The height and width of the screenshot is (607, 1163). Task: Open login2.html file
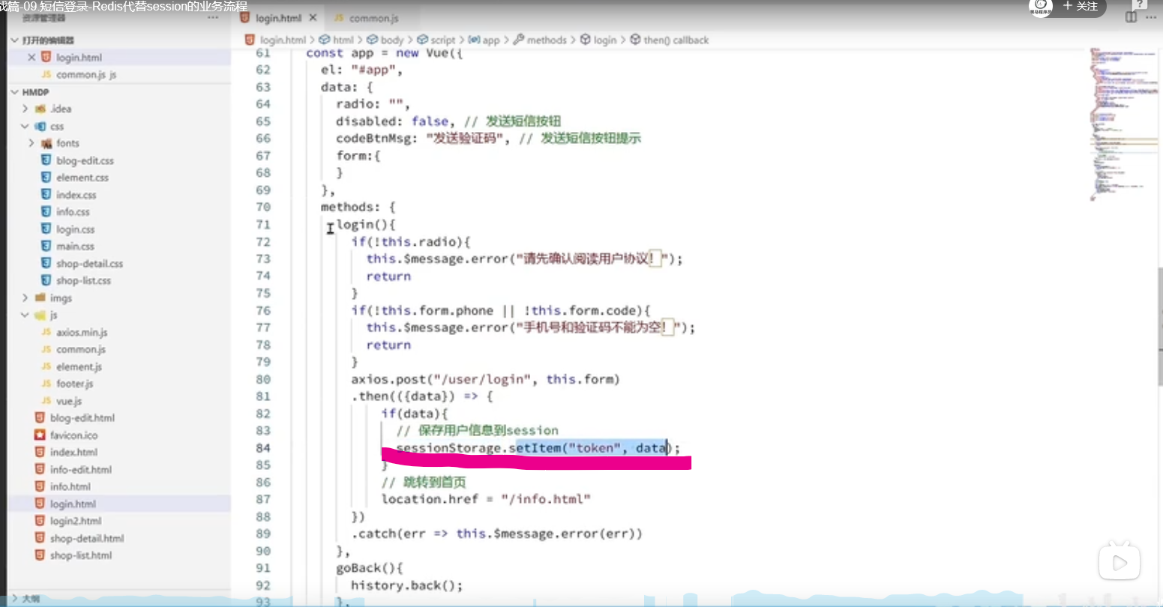click(75, 522)
